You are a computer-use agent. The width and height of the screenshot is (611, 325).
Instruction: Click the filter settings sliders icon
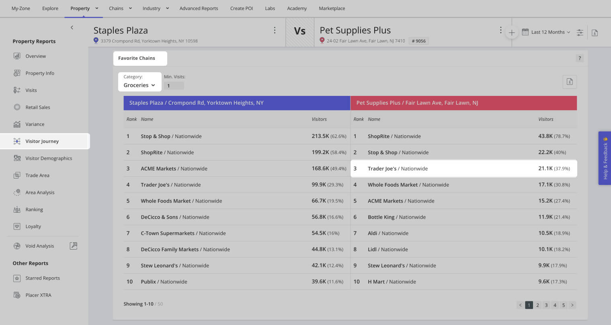point(580,32)
